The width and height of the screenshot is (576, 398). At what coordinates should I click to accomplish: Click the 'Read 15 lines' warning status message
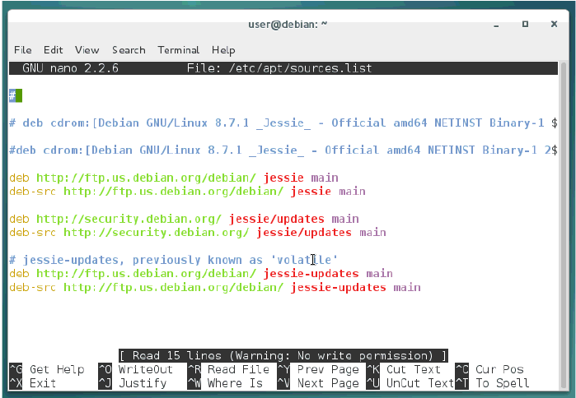coord(283,355)
